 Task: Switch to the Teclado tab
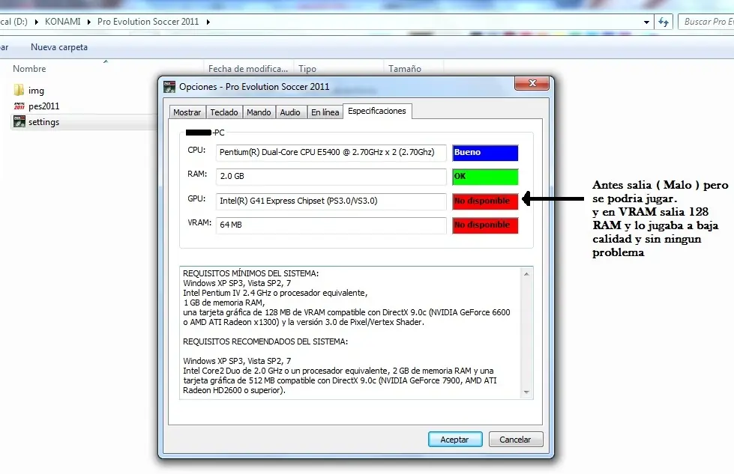click(223, 112)
